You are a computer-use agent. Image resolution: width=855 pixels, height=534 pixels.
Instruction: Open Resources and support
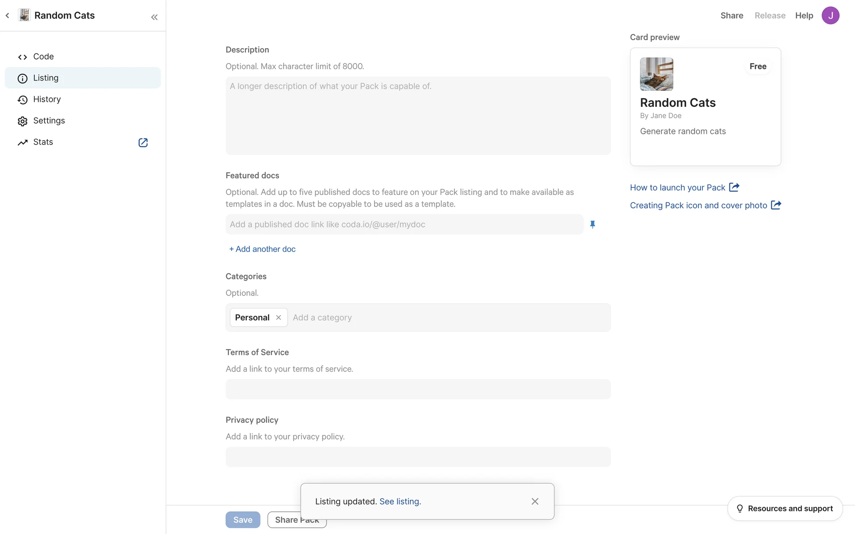tap(785, 508)
